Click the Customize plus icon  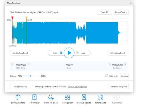117,97
